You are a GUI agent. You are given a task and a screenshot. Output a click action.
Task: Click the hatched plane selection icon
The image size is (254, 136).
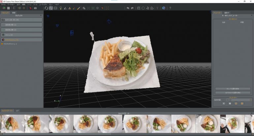[152, 8]
